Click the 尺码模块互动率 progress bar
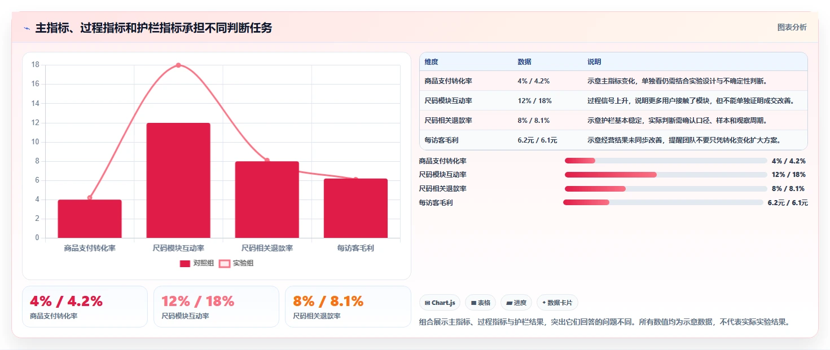The height and width of the screenshot is (350, 830). tap(666, 175)
